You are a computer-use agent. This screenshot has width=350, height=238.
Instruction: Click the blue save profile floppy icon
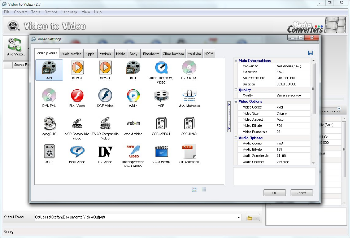pyautogui.click(x=310, y=53)
